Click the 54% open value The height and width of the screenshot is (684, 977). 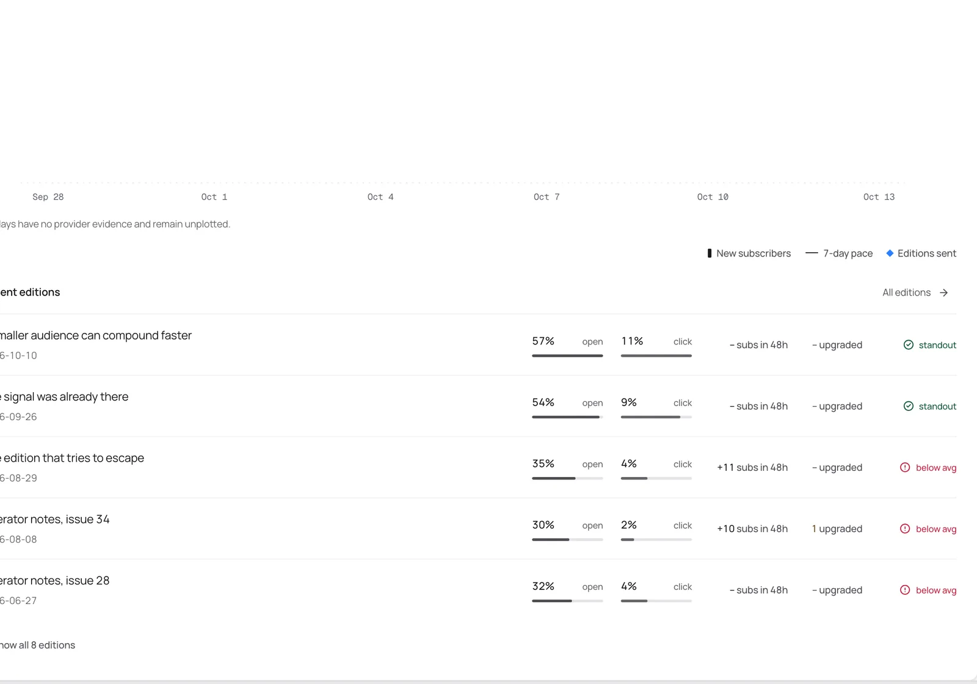pyautogui.click(x=543, y=402)
